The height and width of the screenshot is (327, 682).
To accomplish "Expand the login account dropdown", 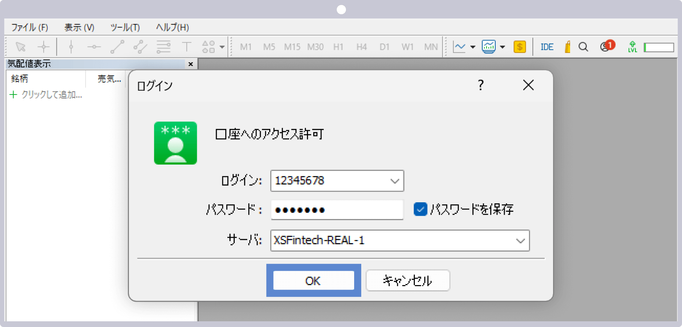I will [395, 181].
